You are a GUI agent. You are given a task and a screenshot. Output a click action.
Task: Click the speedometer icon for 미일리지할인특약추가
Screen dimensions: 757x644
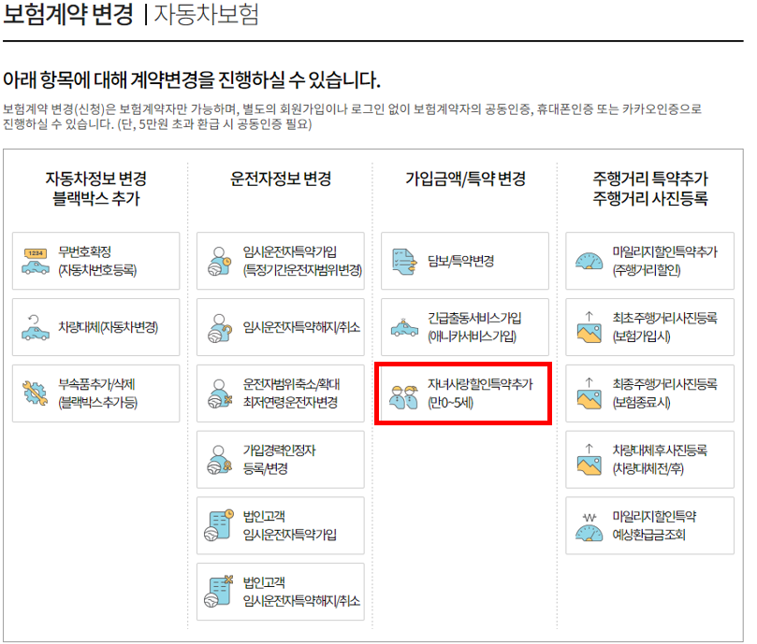[x=589, y=261]
